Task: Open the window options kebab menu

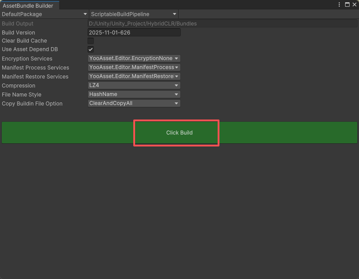Action: pos(339,4)
